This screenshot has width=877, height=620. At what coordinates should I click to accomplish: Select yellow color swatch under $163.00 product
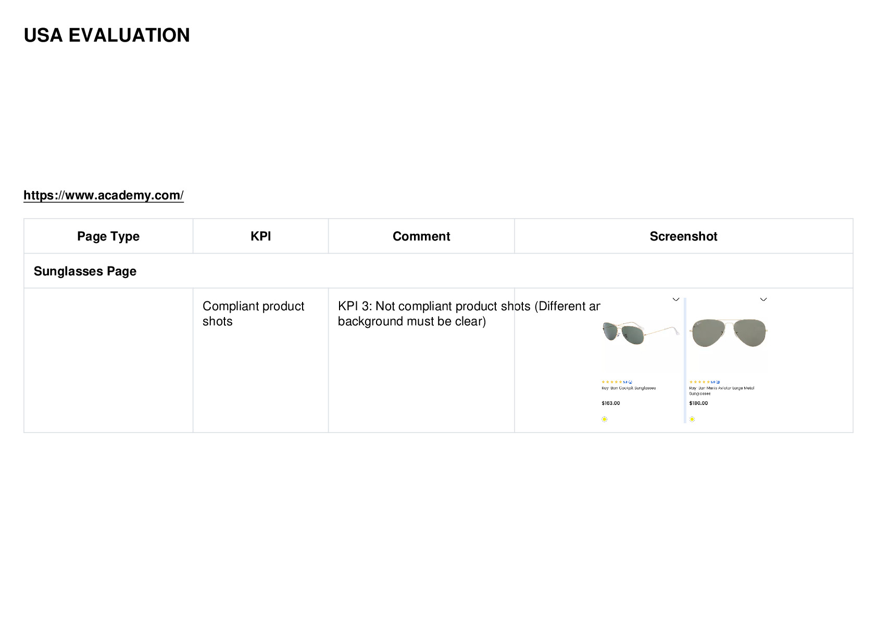605,419
